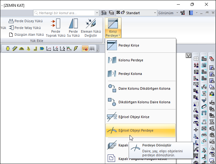Add Perde Yatay Yükü load
216x164 pixels.
coord(25,28)
